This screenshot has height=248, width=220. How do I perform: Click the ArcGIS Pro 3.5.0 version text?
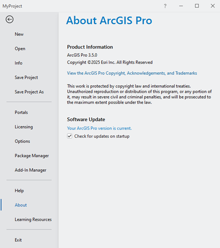click(82, 55)
